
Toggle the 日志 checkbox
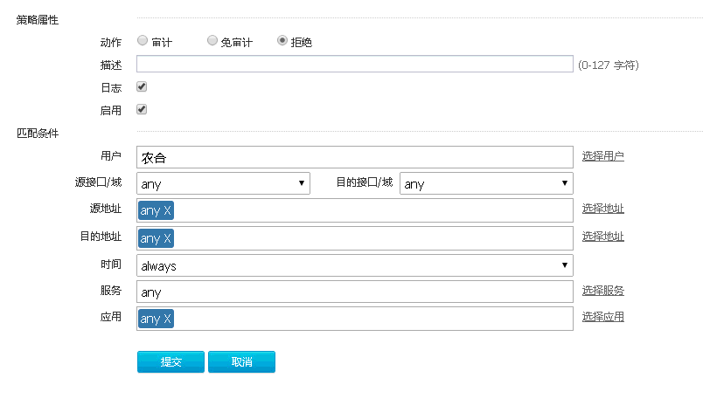pyautogui.click(x=142, y=86)
